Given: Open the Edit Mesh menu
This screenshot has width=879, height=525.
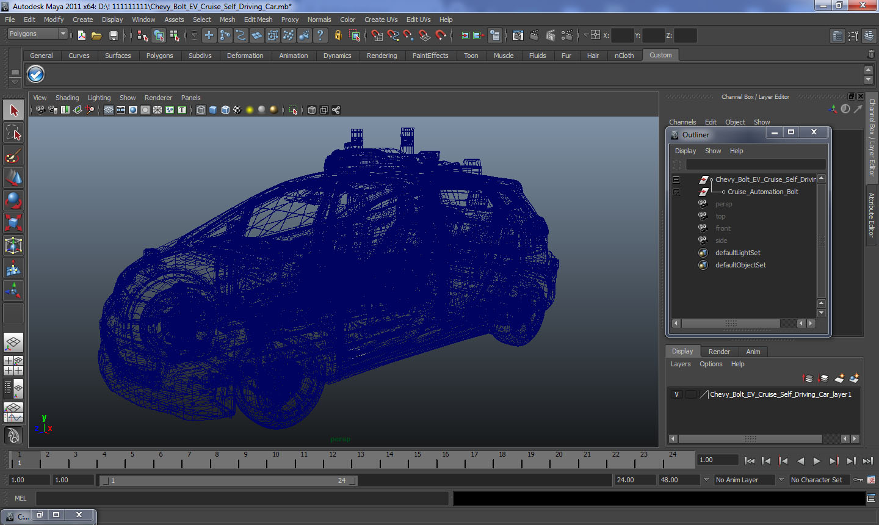Looking at the screenshot, I should (x=258, y=20).
